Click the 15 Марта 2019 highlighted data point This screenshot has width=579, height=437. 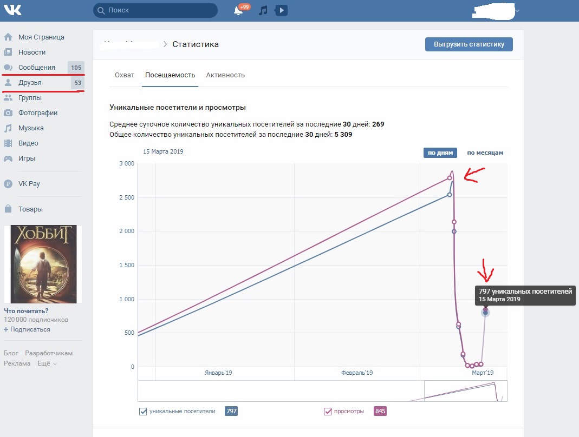[x=485, y=313]
